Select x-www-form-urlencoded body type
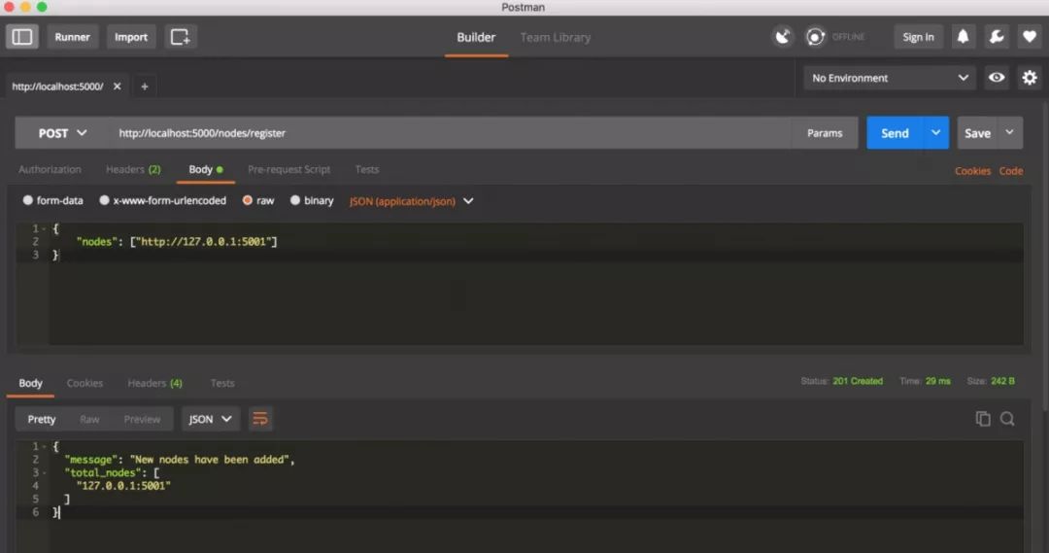This screenshot has width=1049, height=553. (x=104, y=200)
